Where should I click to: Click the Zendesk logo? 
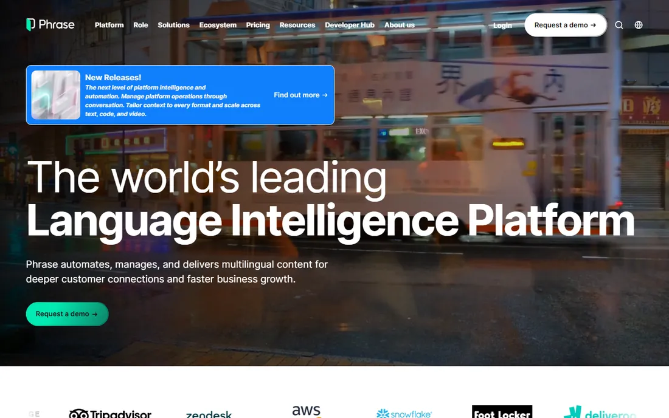[x=209, y=414]
